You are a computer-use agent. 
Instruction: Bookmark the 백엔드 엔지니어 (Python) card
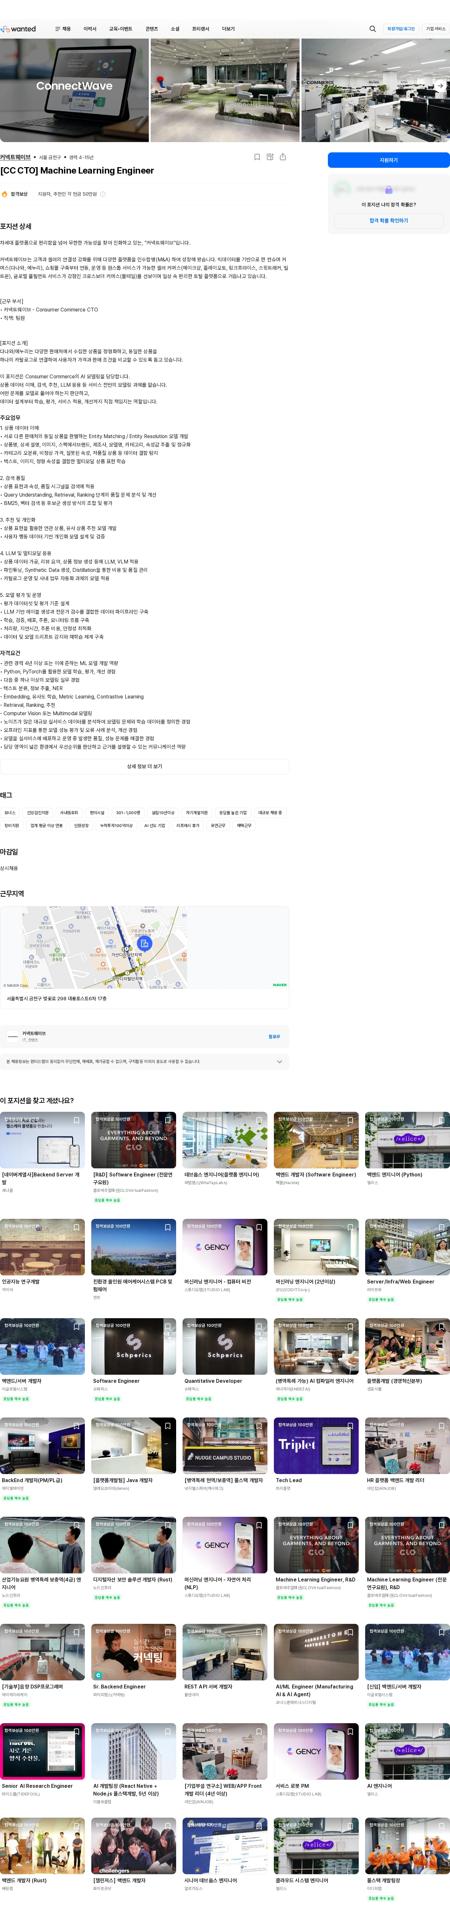click(x=442, y=1120)
